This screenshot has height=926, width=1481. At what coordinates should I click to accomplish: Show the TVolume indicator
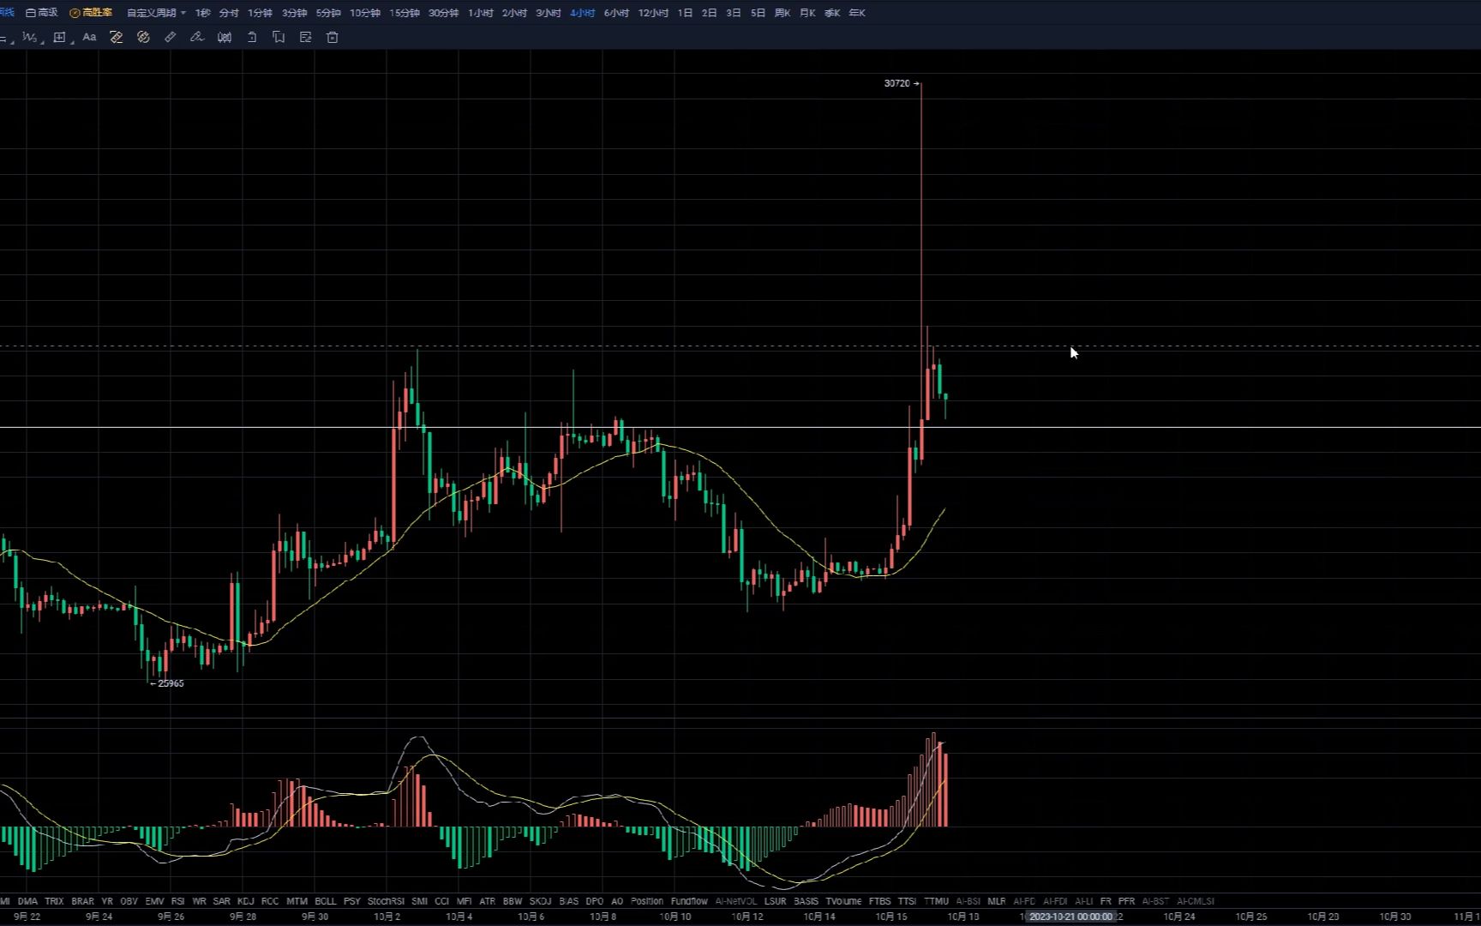(x=843, y=901)
